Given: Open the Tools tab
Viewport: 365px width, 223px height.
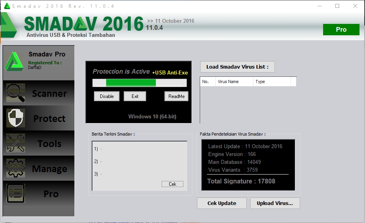Looking at the screenshot, I should [39, 143].
